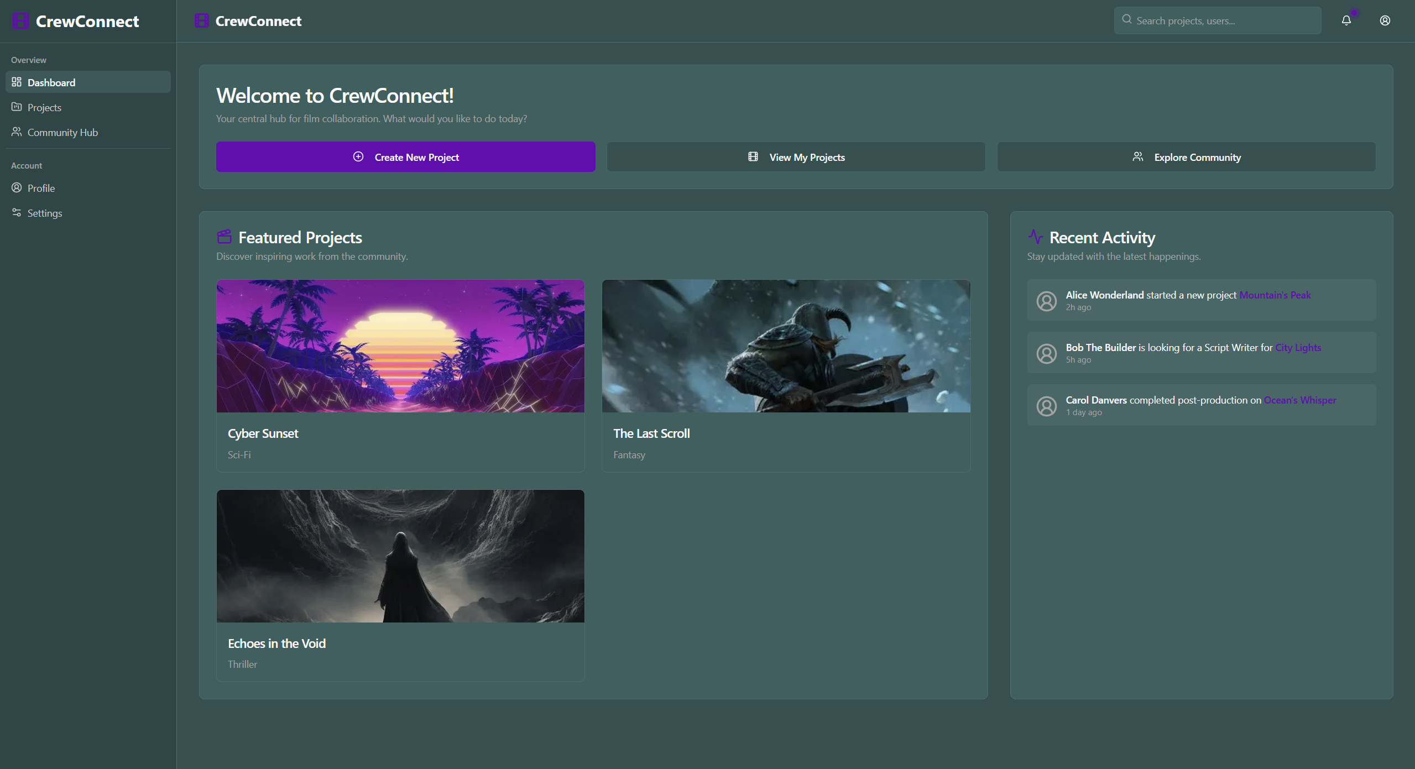1415x769 pixels.
Task: Click Bob The Builder's avatar icon
Action: coord(1046,353)
